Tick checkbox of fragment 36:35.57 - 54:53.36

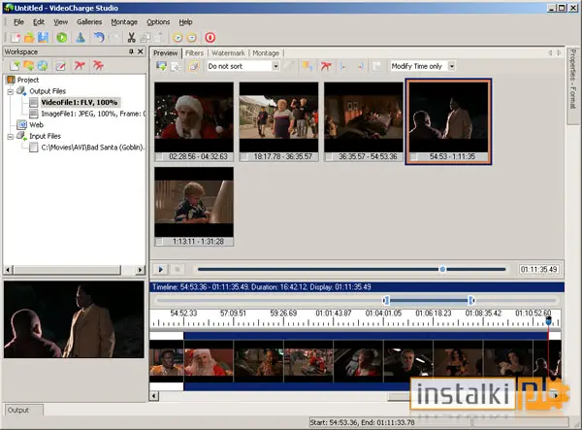(x=329, y=157)
